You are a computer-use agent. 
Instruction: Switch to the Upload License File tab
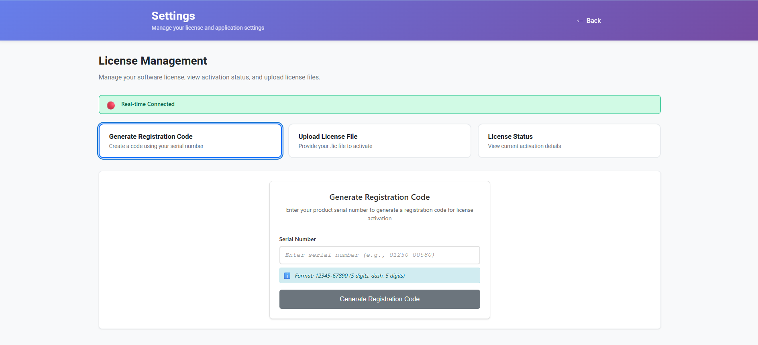(x=379, y=141)
